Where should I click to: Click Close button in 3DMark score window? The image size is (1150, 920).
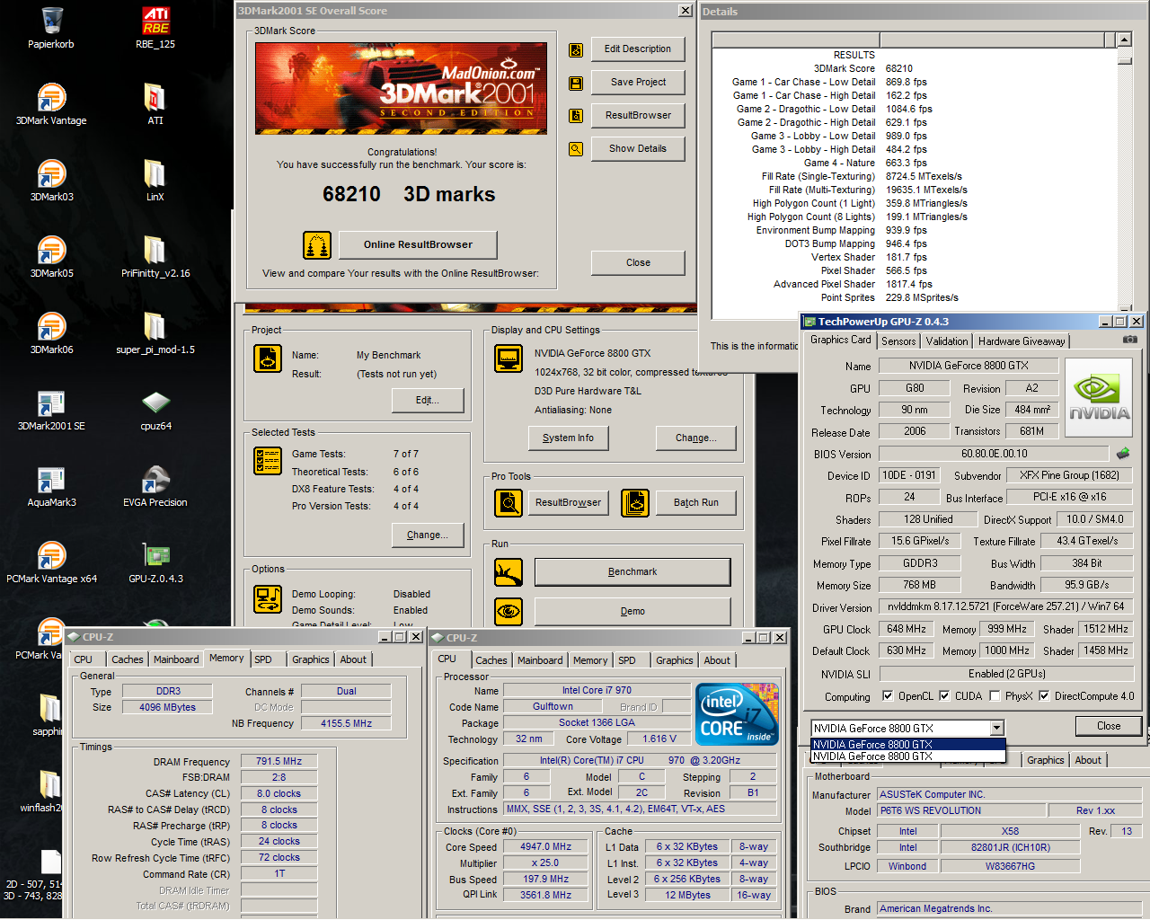click(x=638, y=263)
